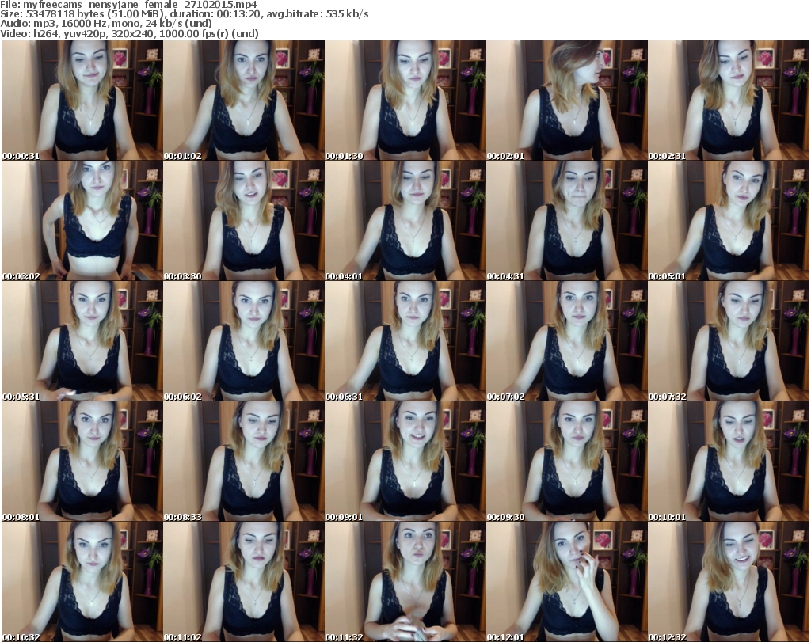Click the 'Audio: mp3, 16000 Hz' line
The height and width of the screenshot is (642, 811).
(106, 24)
